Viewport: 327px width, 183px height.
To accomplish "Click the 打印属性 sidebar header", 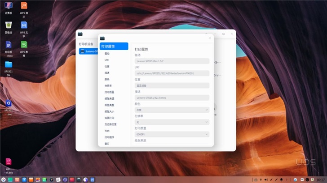I will [114, 46].
